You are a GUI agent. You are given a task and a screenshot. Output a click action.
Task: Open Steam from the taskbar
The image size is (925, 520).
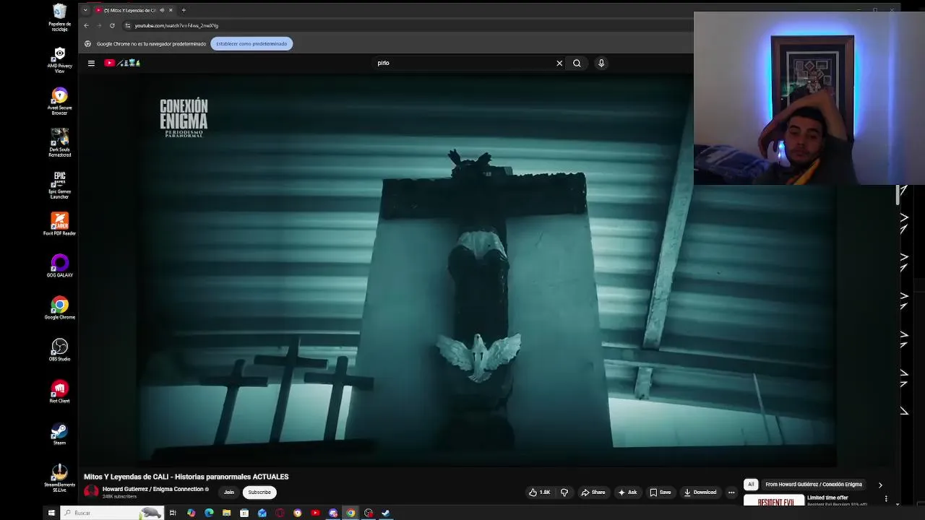click(386, 513)
